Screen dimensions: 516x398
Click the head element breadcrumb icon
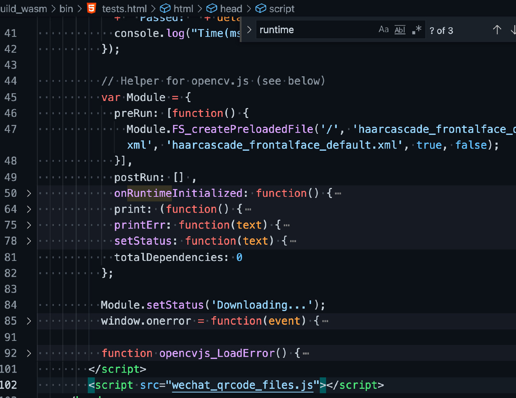pos(212,8)
